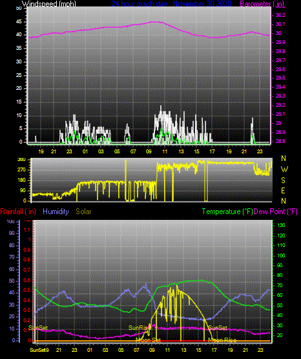Viewport: 301px width, 359px height.
Task: Click the '180' wind direction axis value
Action: click(21, 180)
